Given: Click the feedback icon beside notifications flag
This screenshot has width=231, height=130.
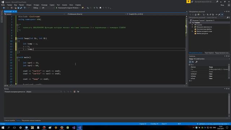Looking at the screenshot, I should [x=192, y=1].
